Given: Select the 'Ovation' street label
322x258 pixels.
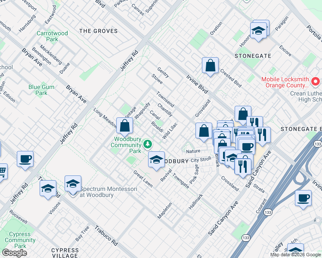Looking at the screenshot, I should pos(216,28).
